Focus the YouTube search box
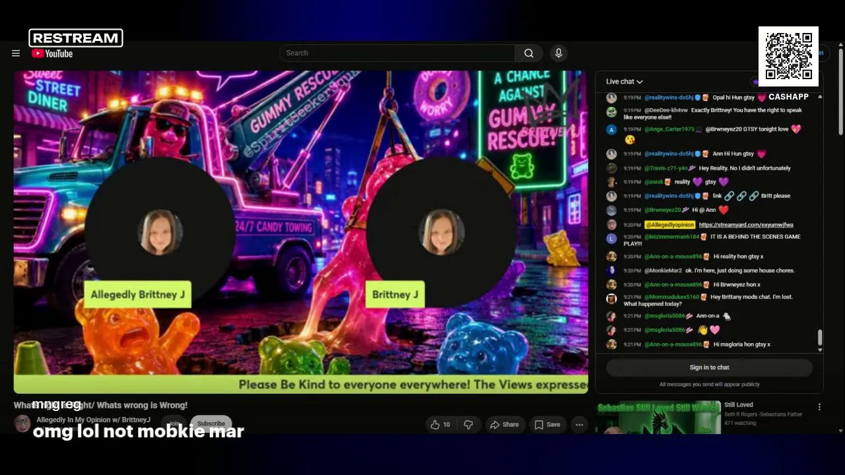 click(x=397, y=53)
